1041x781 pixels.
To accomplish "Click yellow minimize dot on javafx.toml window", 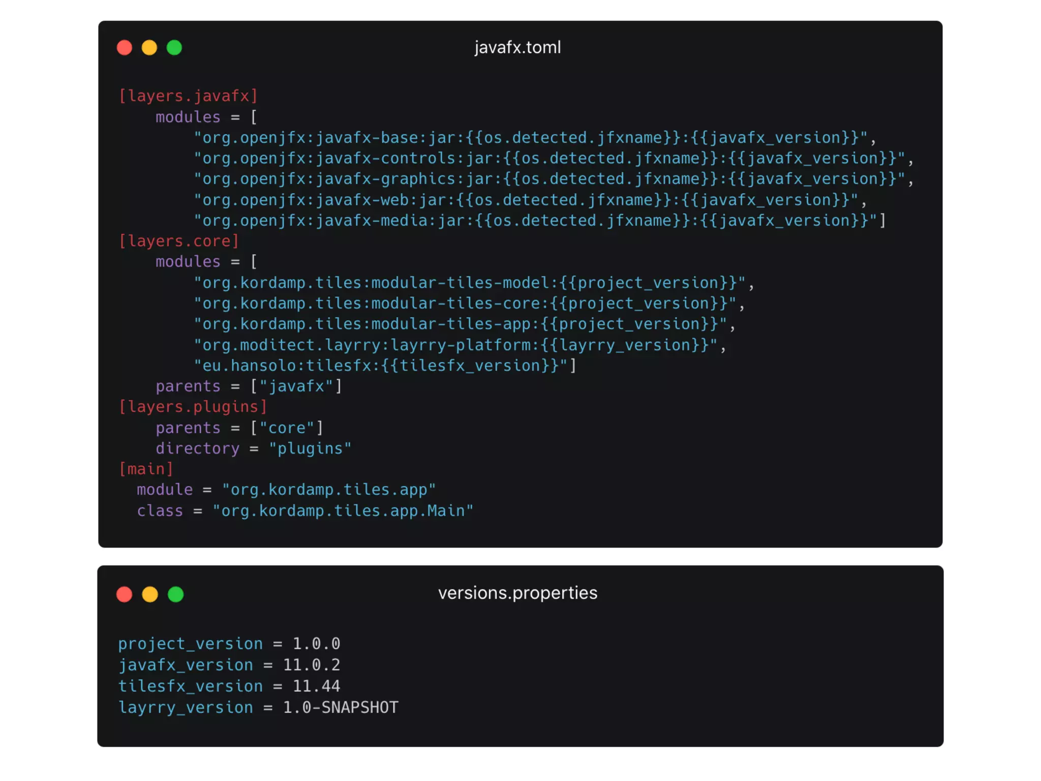I will point(149,48).
